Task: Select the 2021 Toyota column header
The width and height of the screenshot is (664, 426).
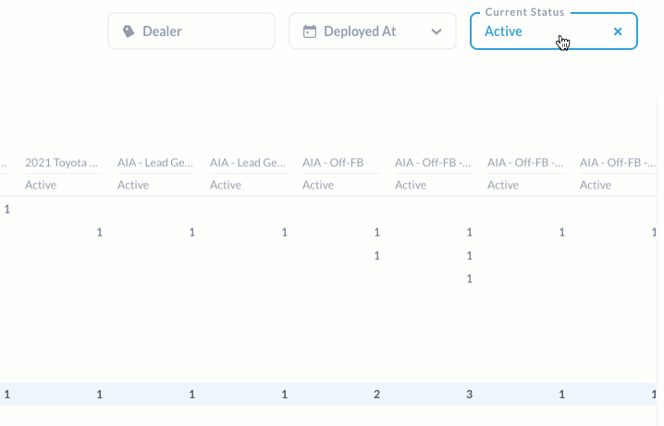Action: click(61, 163)
